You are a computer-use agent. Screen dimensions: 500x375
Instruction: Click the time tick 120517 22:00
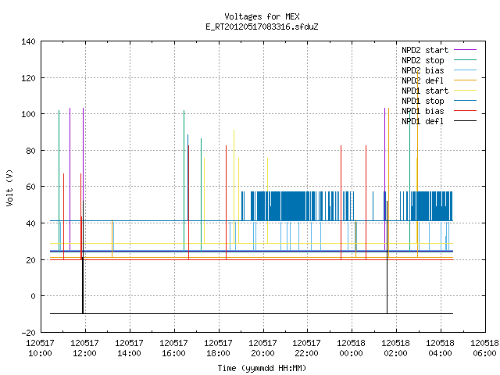(306, 348)
